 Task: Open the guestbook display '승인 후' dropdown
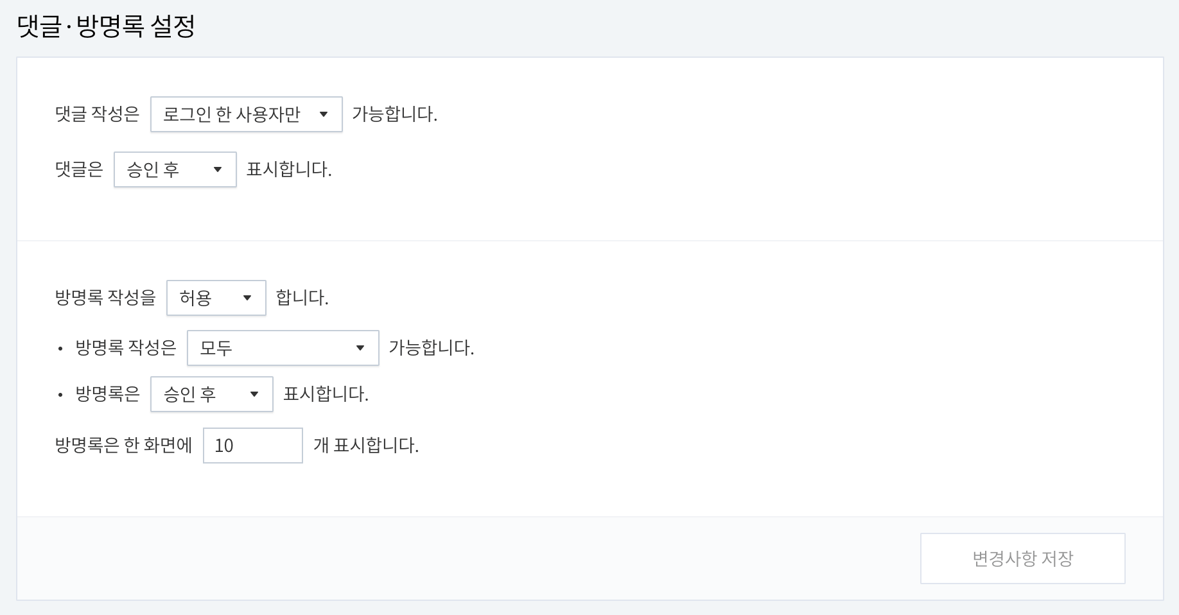211,394
